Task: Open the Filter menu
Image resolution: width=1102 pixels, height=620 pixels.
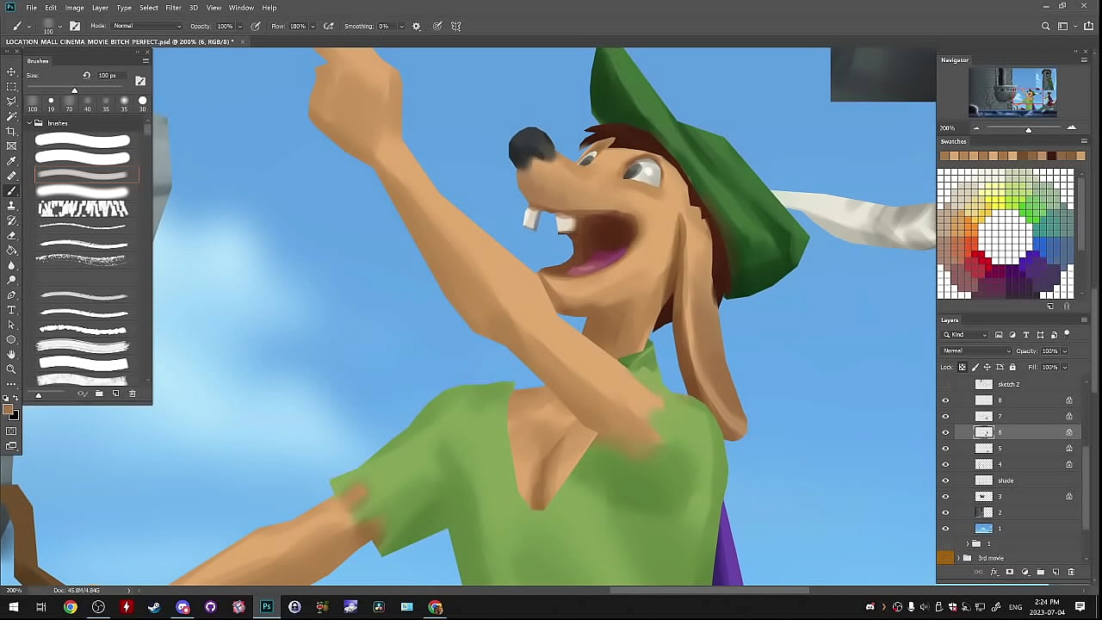Action: (173, 8)
